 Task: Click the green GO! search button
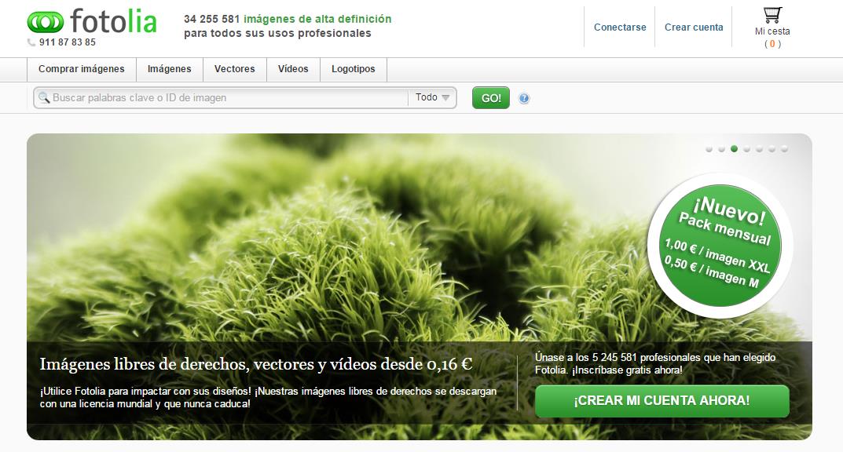[491, 98]
